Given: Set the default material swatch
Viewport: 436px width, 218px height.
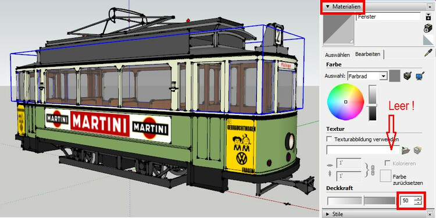Looking at the screenshot, I should (x=428, y=40).
